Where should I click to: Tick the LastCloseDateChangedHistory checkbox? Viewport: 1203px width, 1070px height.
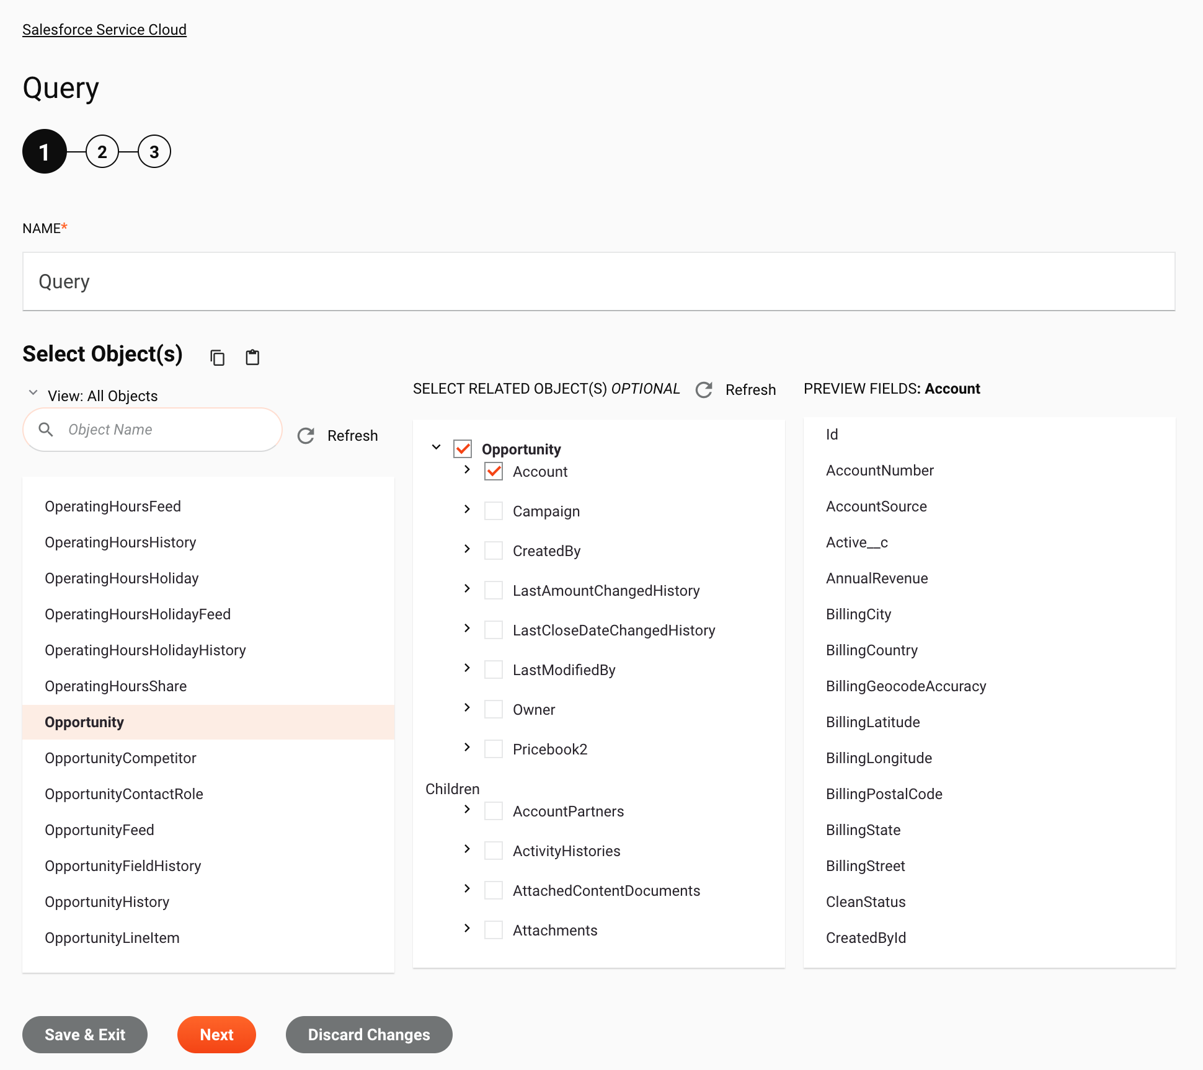pos(494,630)
